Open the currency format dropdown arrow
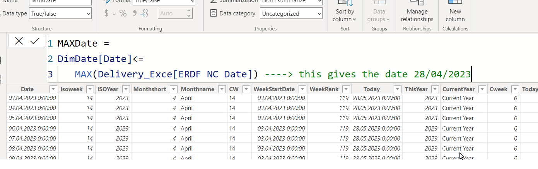 114,14
